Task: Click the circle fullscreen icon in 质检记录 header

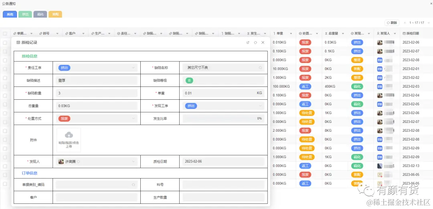Action: (255, 42)
